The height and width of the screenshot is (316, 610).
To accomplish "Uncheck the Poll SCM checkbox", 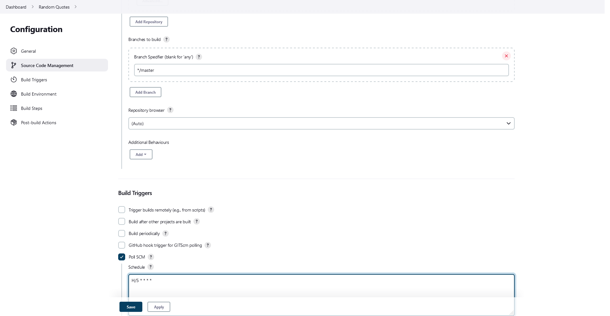I will (122, 257).
